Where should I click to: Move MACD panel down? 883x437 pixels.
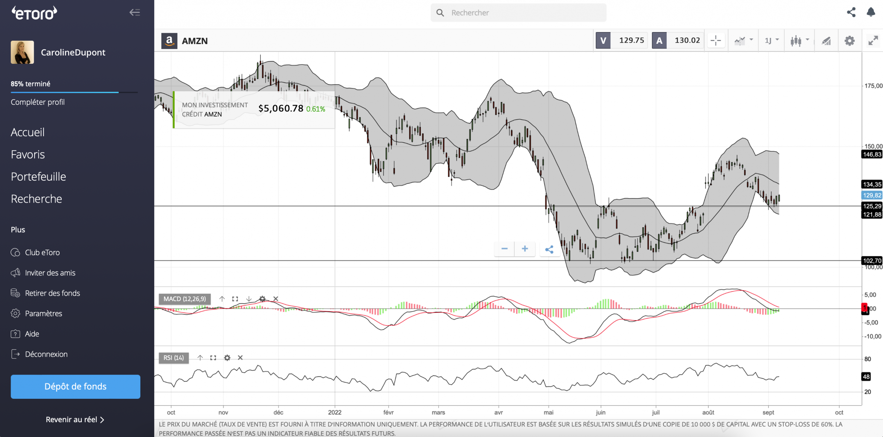pyautogui.click(x=249, y=299)
